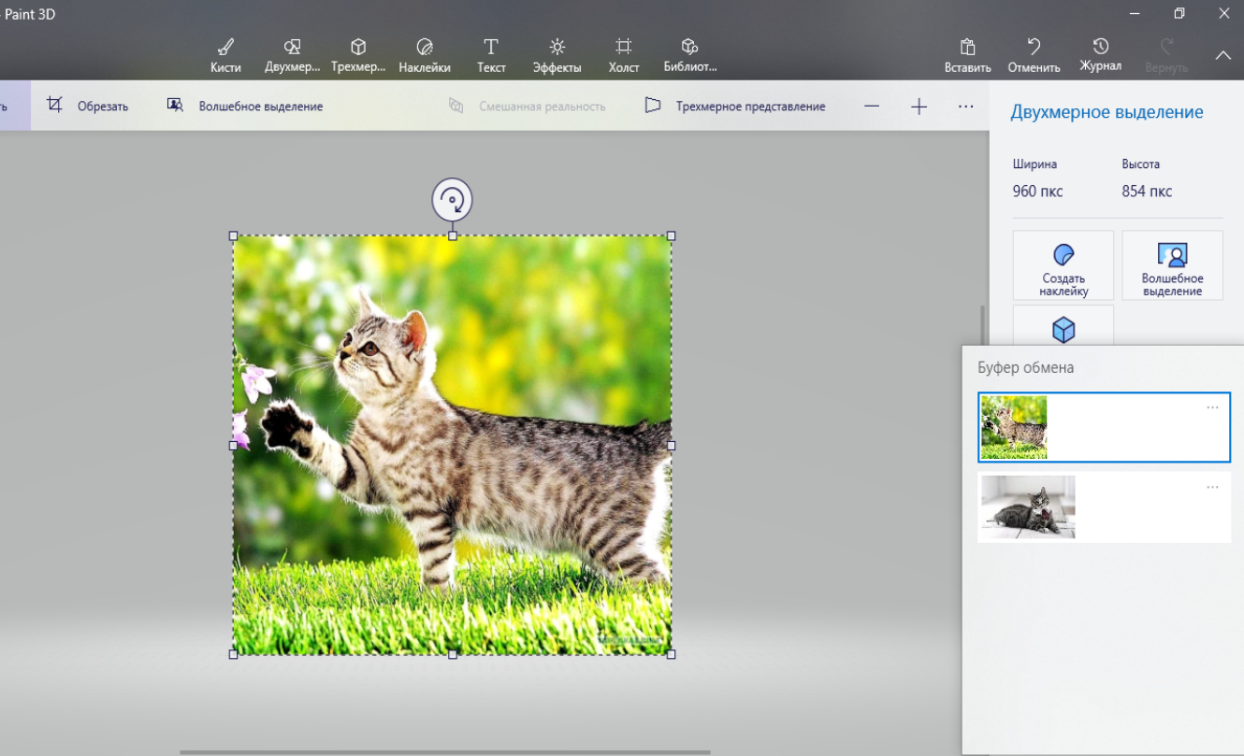
Task: Open the Effects (Эффекты) panel
Action: tap(557, 55)
